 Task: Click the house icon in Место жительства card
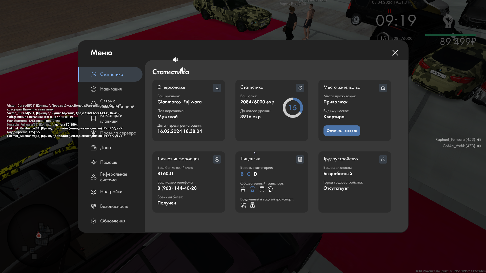point(383,88)
